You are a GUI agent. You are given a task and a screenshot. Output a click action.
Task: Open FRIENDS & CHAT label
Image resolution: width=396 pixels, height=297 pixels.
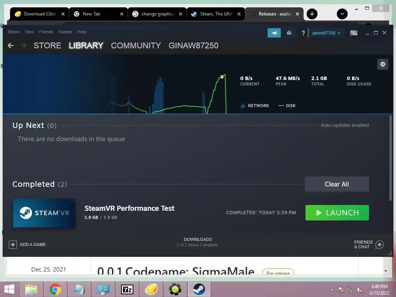coord(363,244)
